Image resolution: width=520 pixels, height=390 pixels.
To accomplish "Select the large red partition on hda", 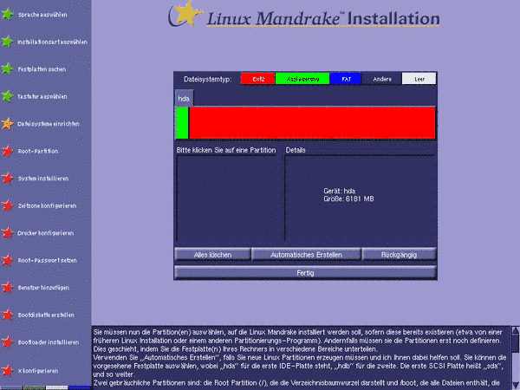I will tap(312, 122).
